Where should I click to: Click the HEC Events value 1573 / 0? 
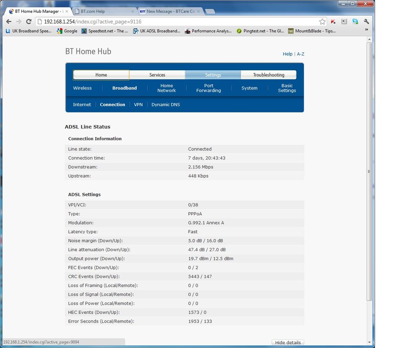(197, 312)
